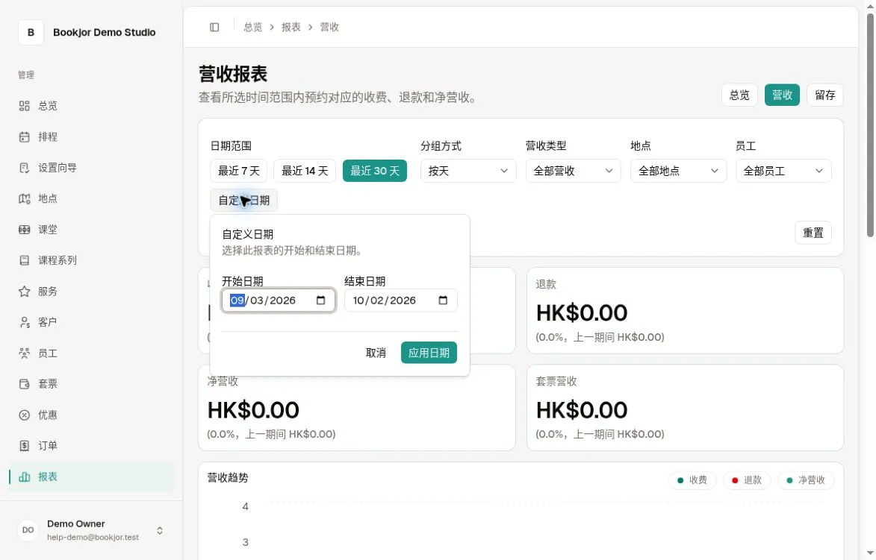
Task: Open 排程 in the sidebar menu
Action: pyautogui.click(x=91, y=136)
